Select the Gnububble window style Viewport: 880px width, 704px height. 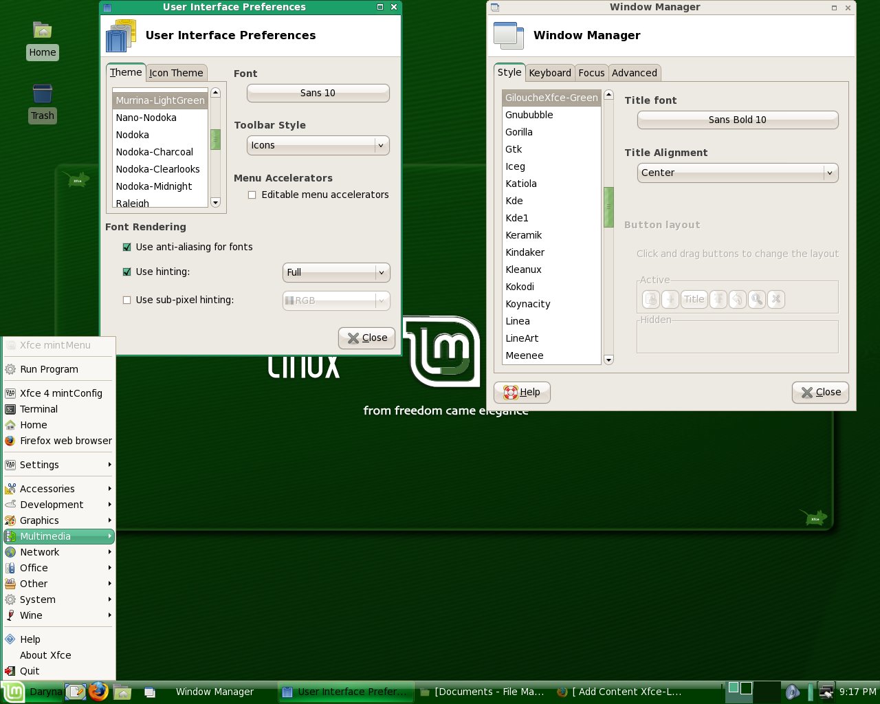[x=551, y=115]
